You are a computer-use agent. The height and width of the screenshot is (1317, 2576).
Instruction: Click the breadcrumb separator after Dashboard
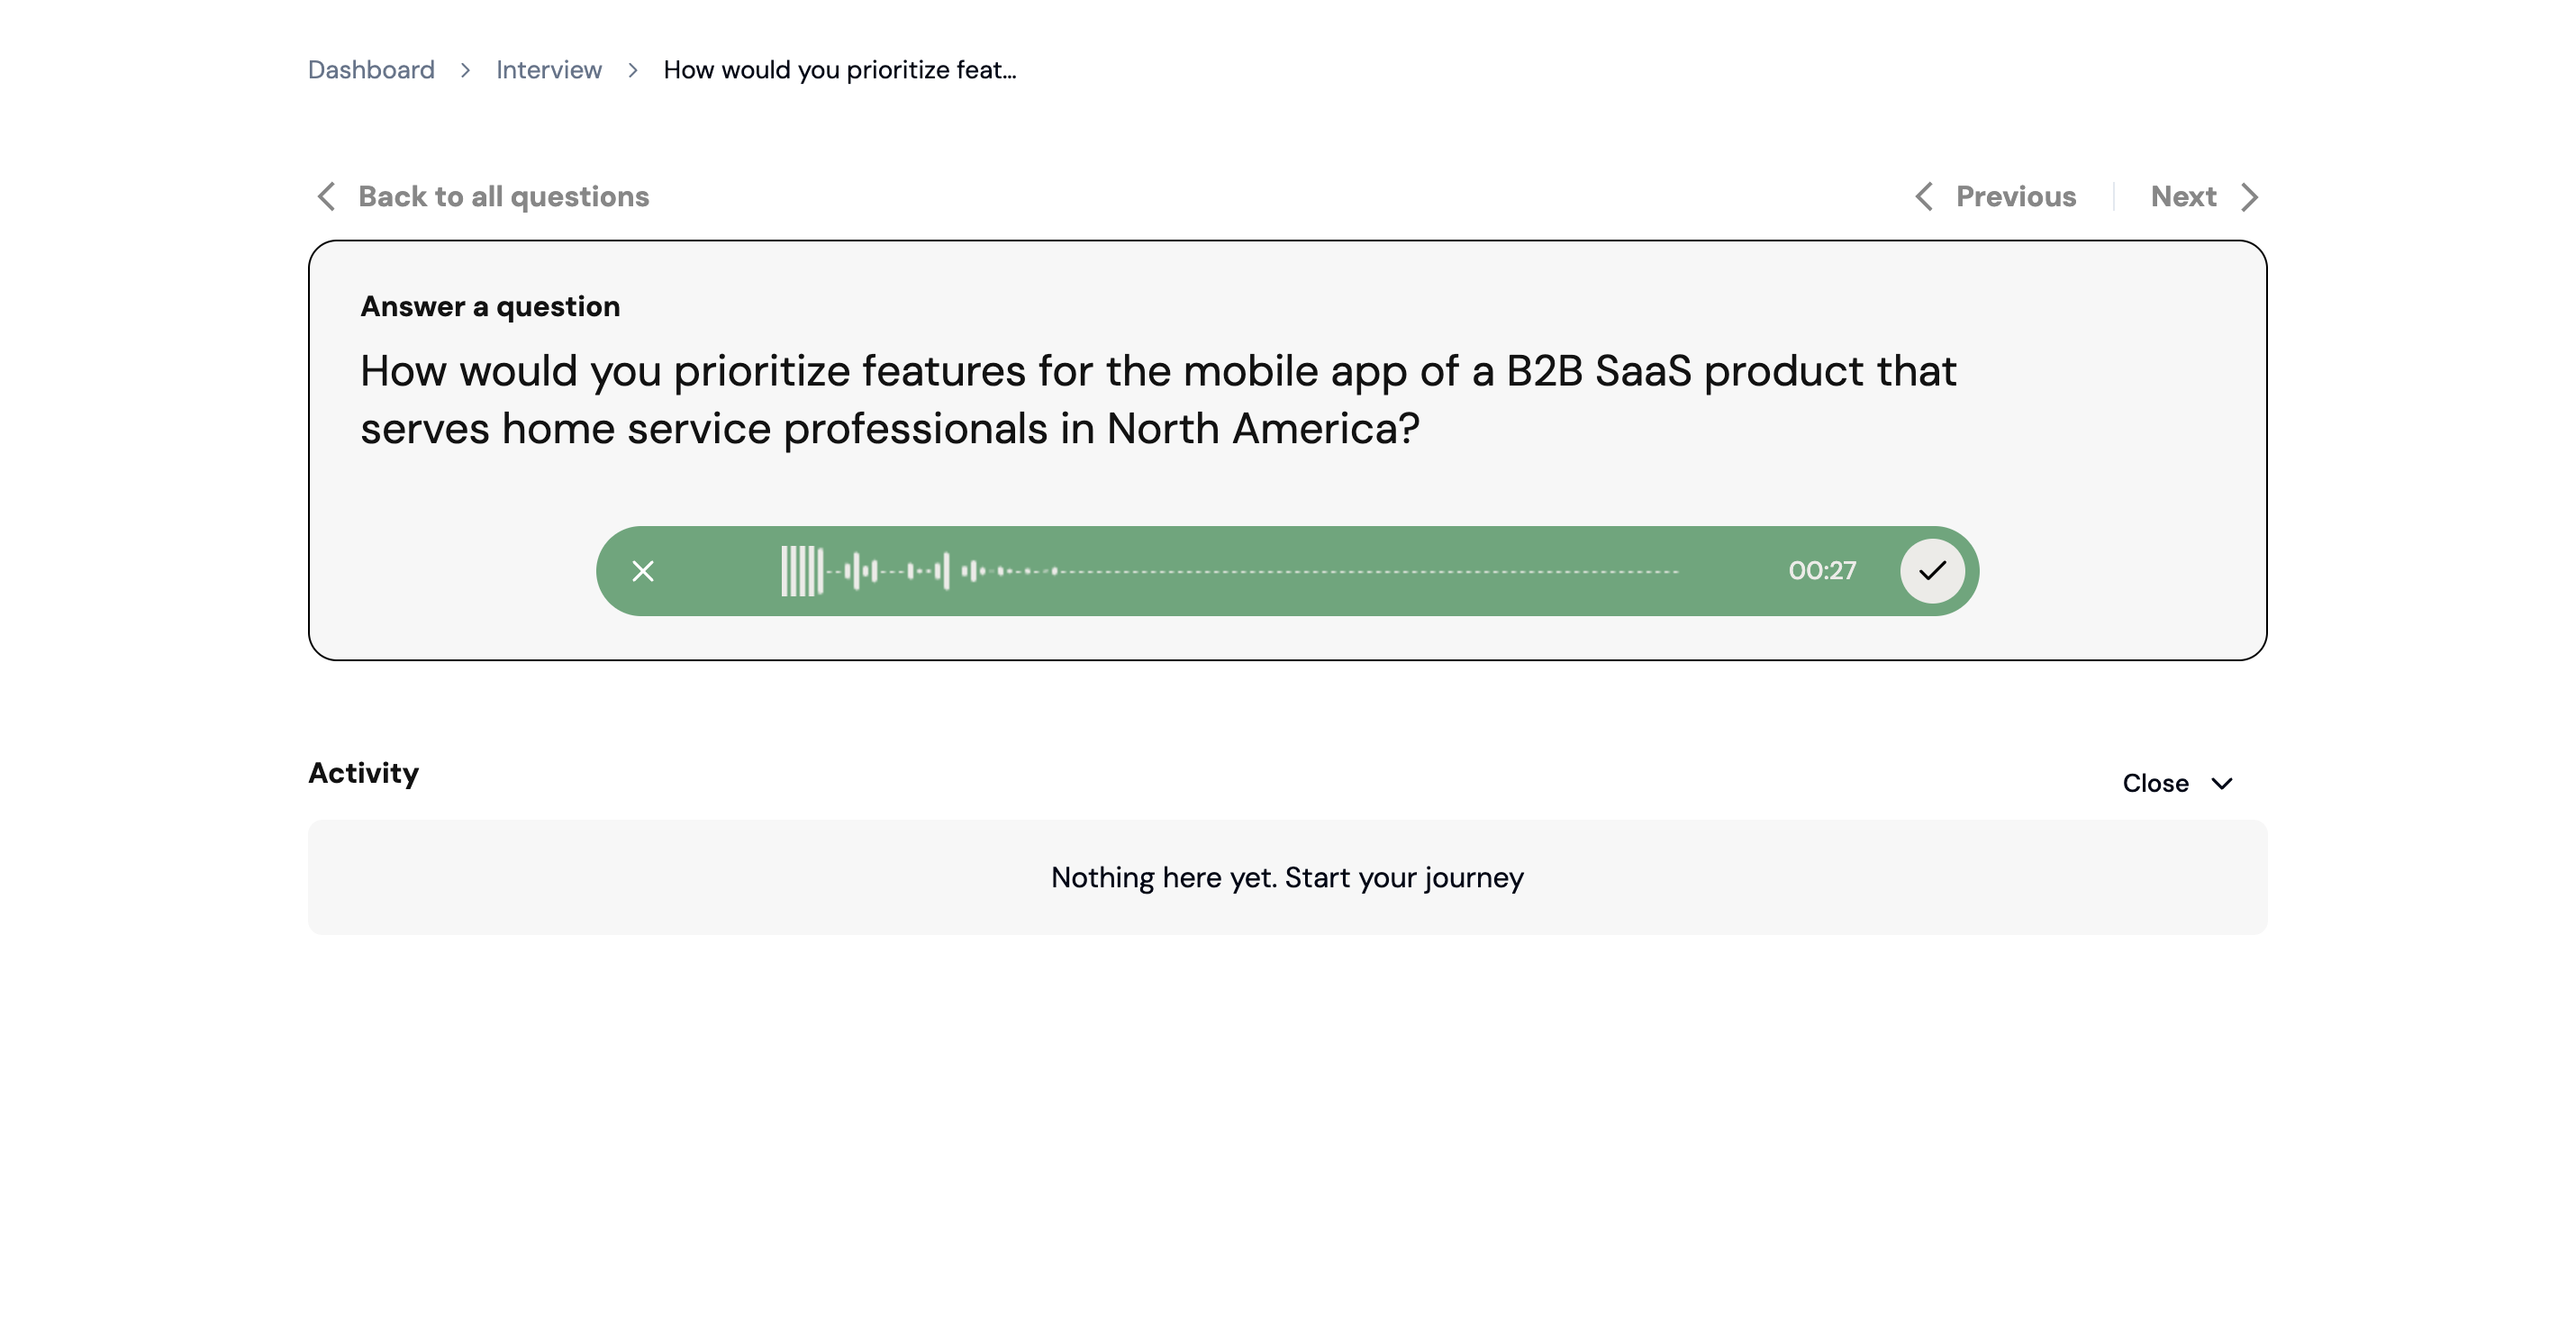465,70
